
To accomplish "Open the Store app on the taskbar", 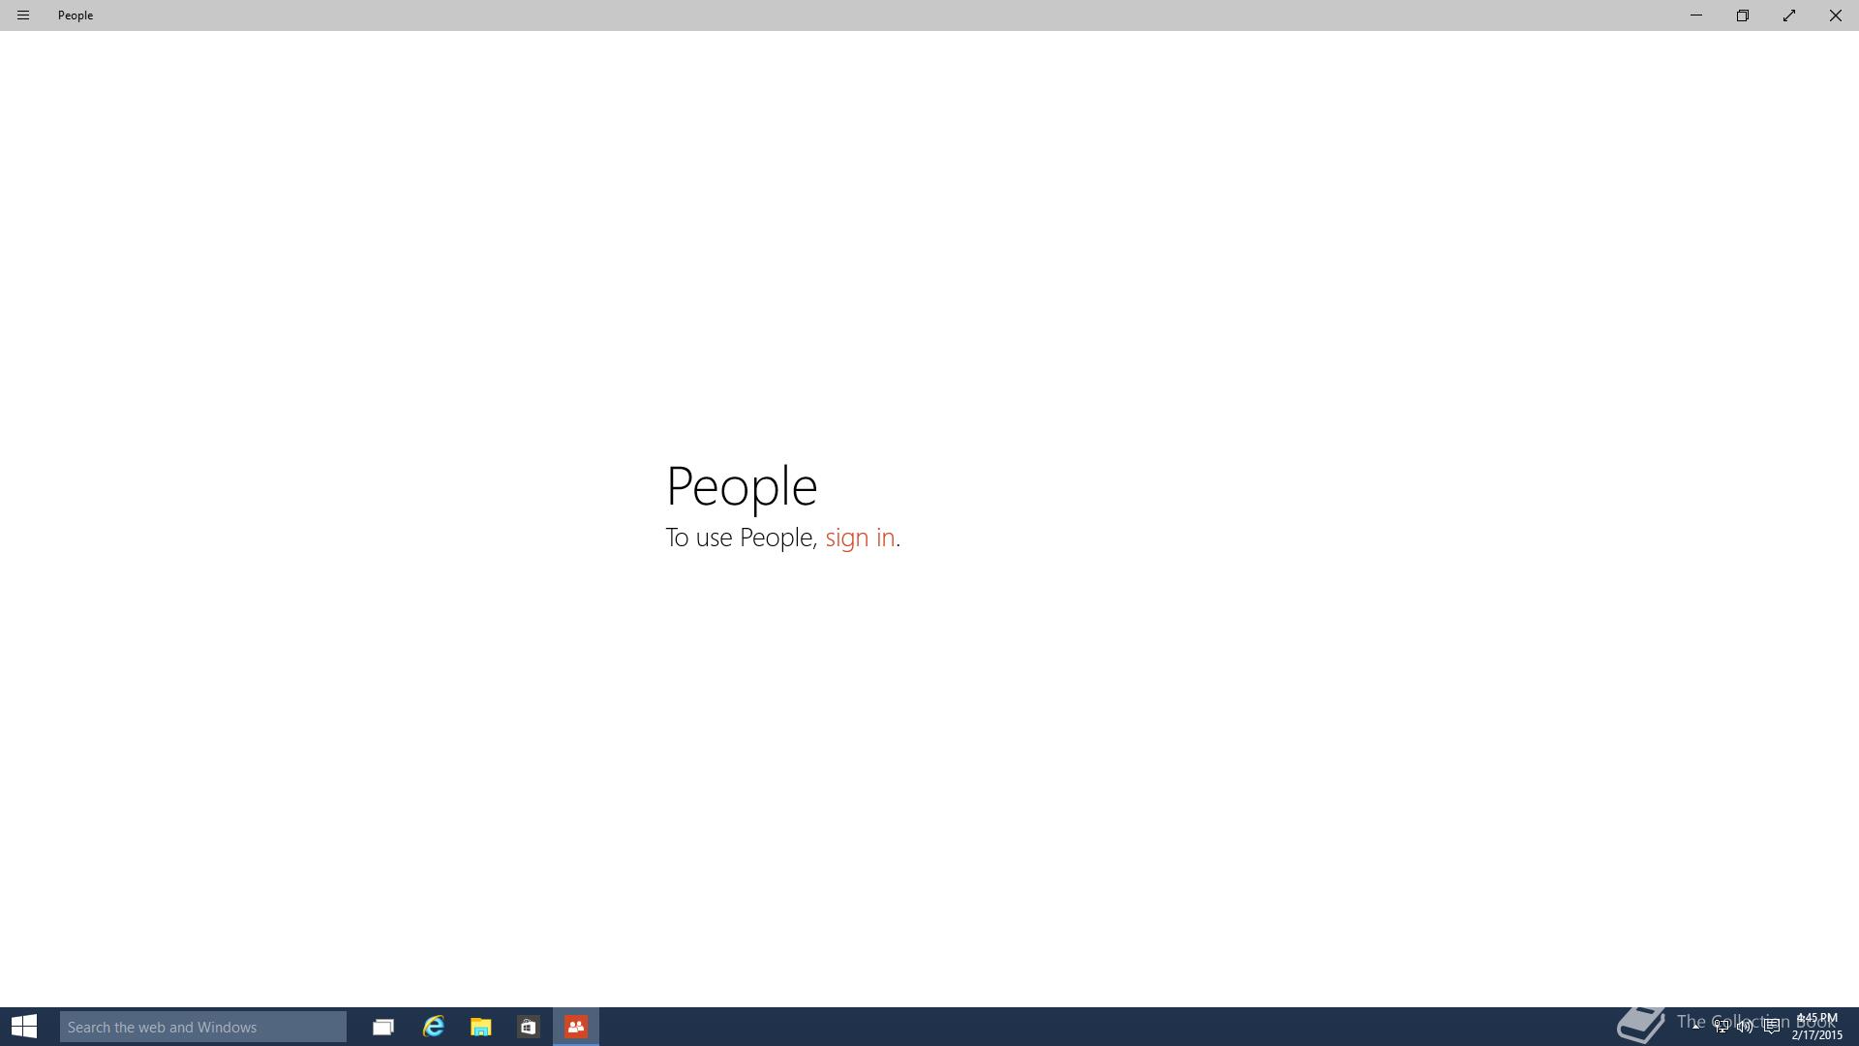I will click(x=528, y=1027).
